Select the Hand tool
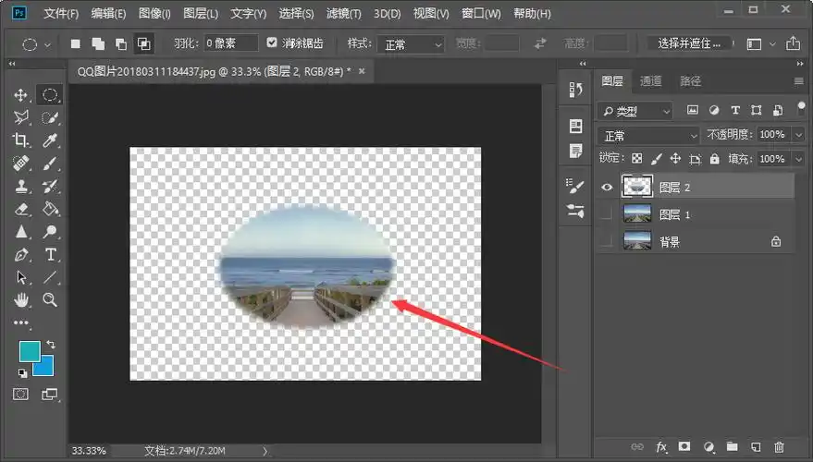The image size is (813, 462). pyautogui.click(x=20, y=300)
